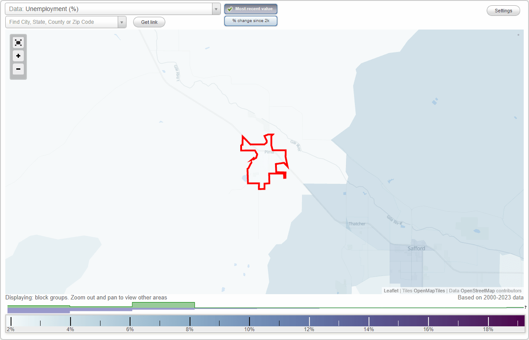Click the green checkmark on Most recent value
This screenshot has height=340, width=529.
pyautogui.click(x=230, y=9)
